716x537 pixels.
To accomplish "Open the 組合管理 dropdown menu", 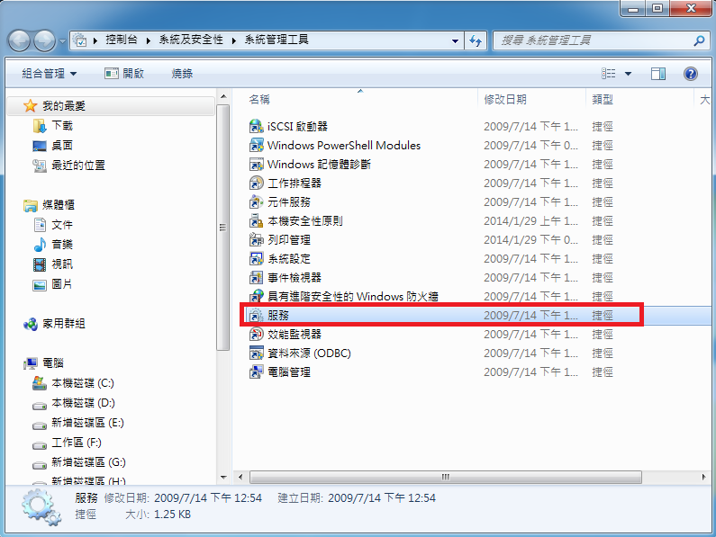I will pyautogui.click(x=50, y=74).
